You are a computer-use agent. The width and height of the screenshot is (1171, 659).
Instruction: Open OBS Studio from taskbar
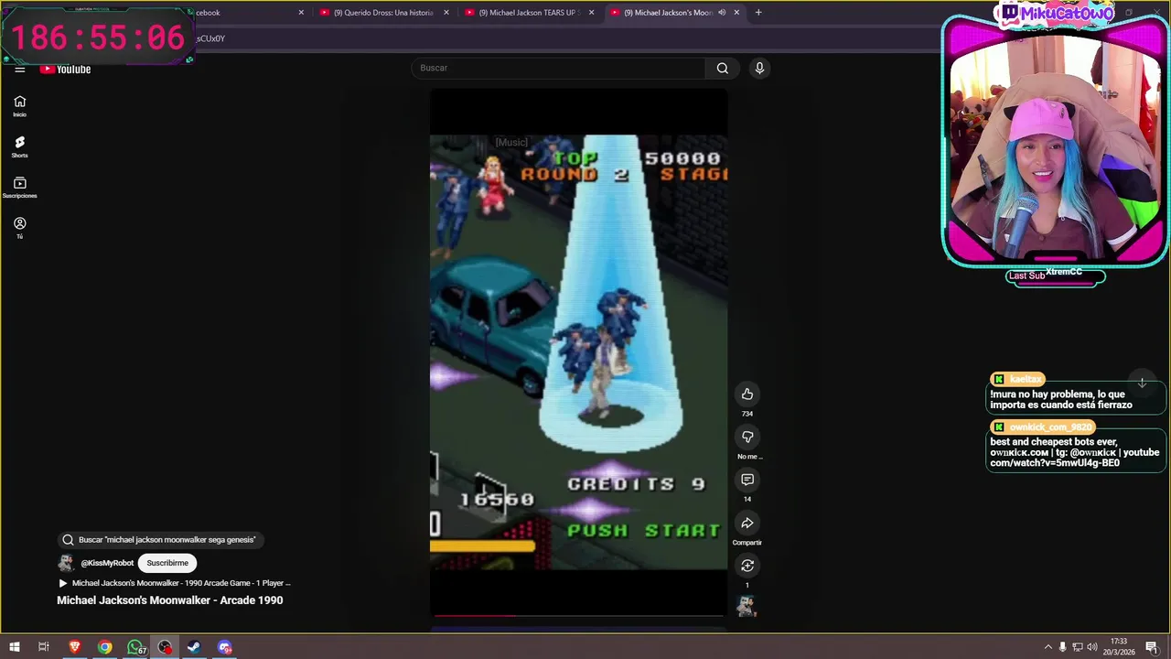tap(165, 647)
